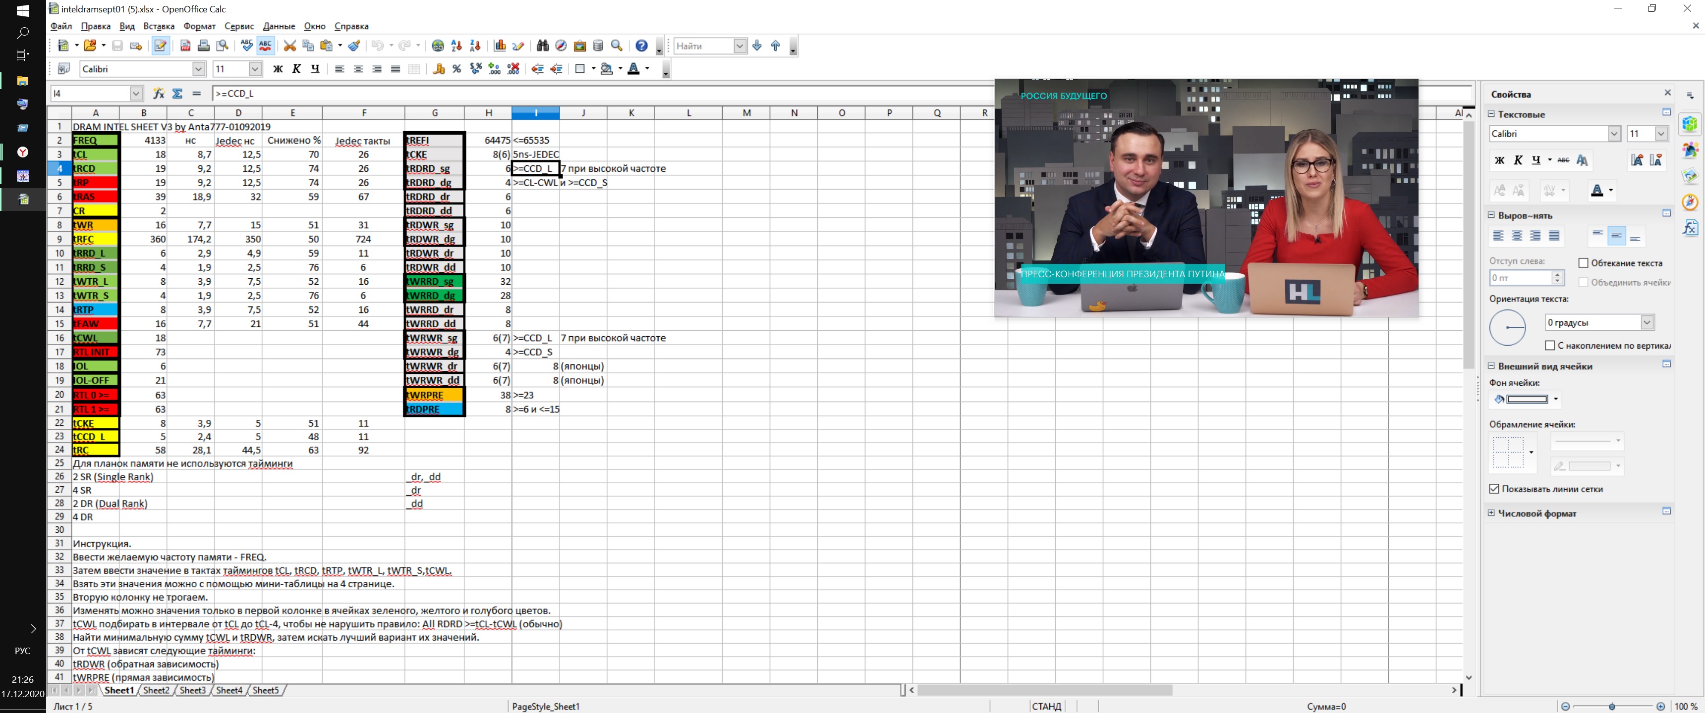Click the Cut scissors icon
The height and width of the screenshot is (713, 1705).
pos(289,46)
